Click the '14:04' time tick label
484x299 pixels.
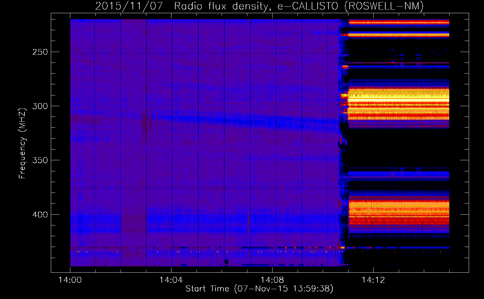[171, 280]
